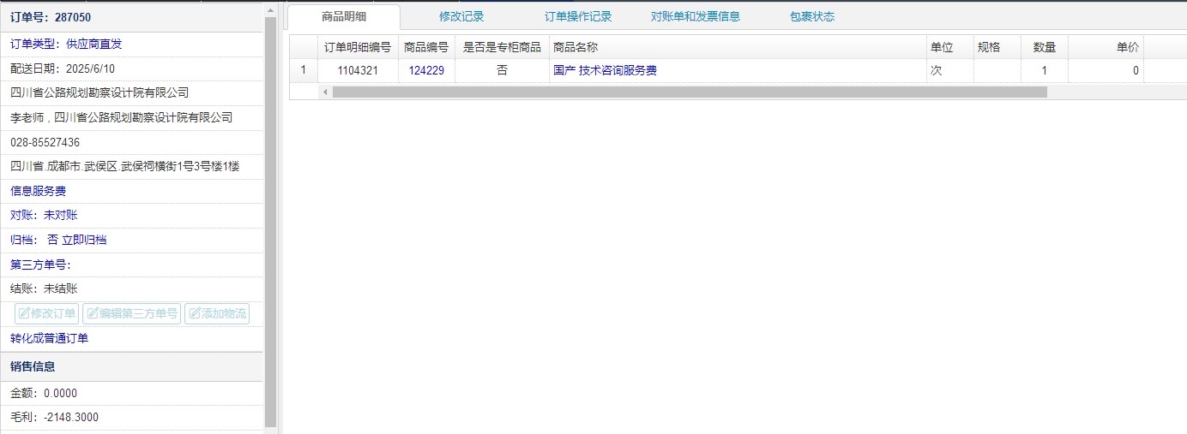The height and width of the screenshot is (434, 1187).
Task: Click the left panel vertical scrollbar thumb
Action: 271,222
